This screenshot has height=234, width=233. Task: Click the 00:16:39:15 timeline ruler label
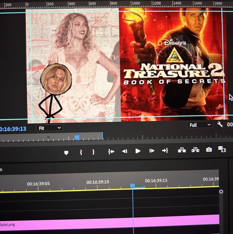coord(156,181)
